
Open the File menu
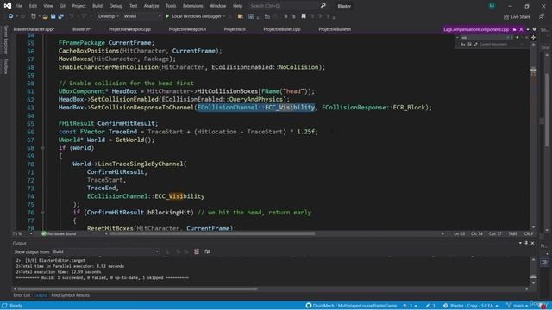coord(19,6)
